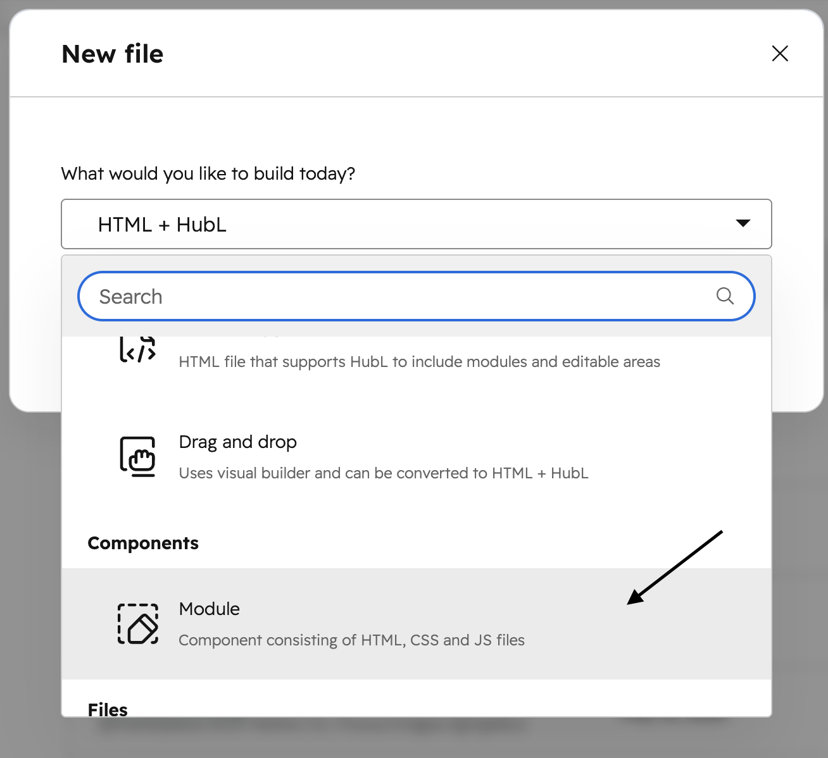
Task: Click the black annotation arrow over Module row
Action: (x=675, y=568)
